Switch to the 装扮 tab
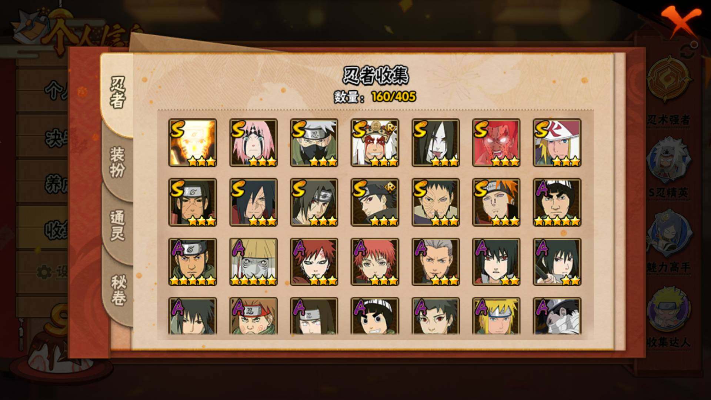Image resolution: width=711 pixels, height=400 pixels. coord(117,162)
